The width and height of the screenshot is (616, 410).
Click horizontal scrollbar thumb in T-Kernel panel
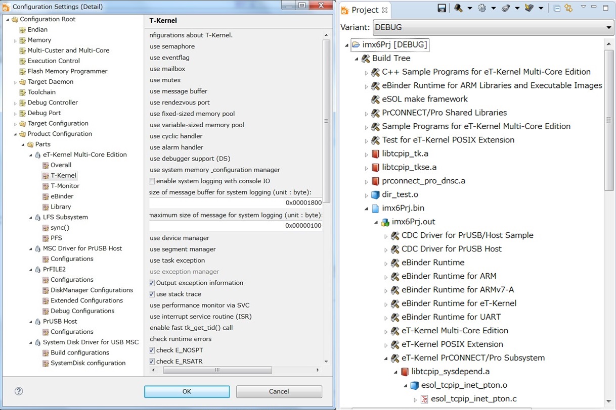pos(217,370)
